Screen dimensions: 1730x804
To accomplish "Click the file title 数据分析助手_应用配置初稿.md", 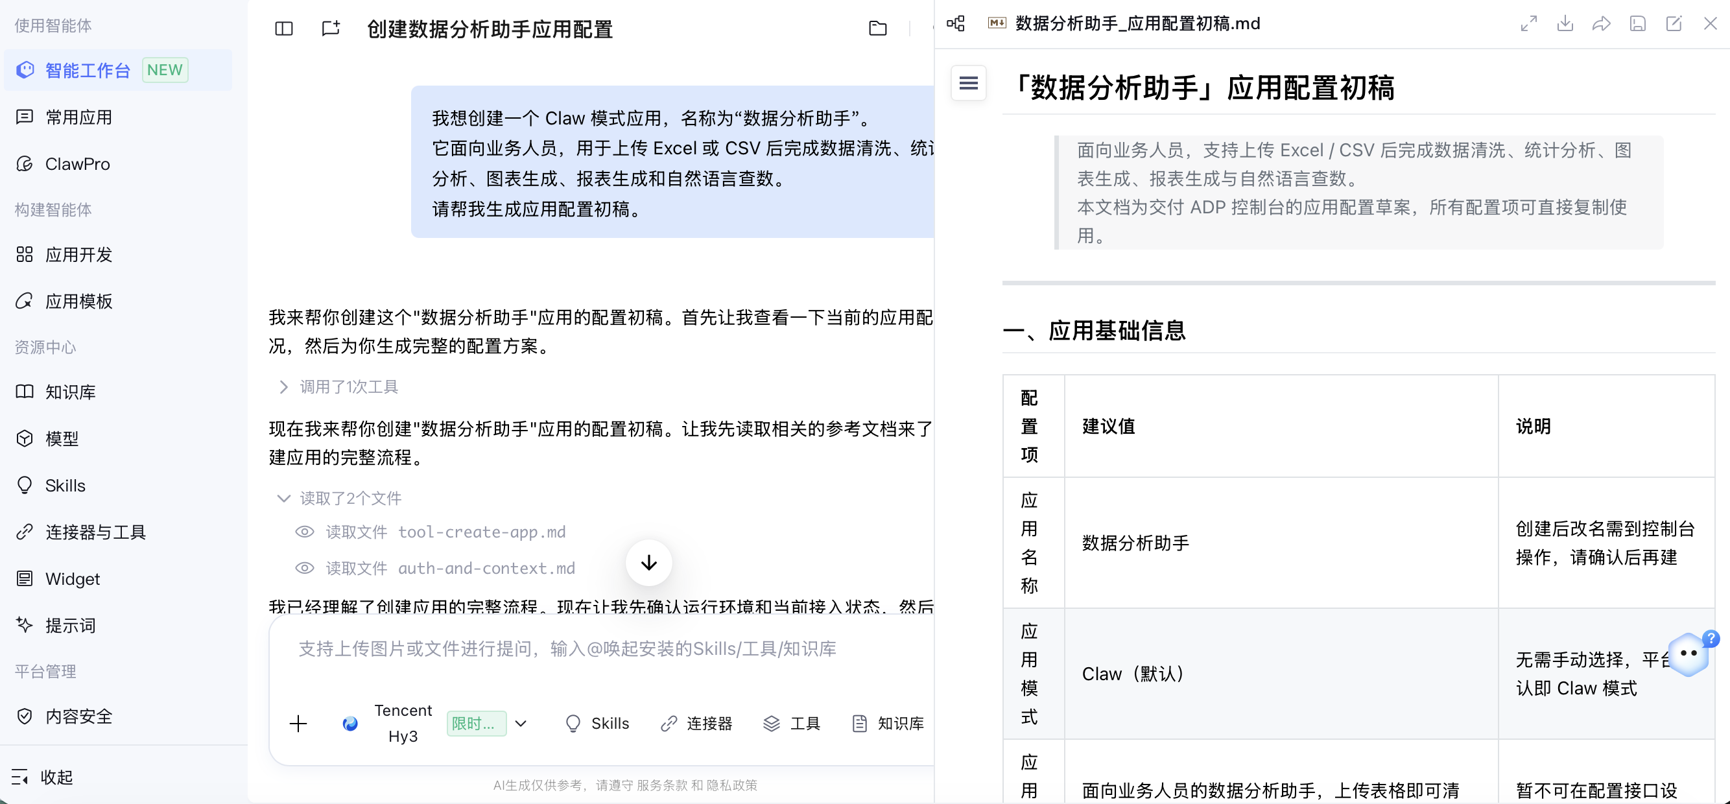I will (x=1137, y=23).
